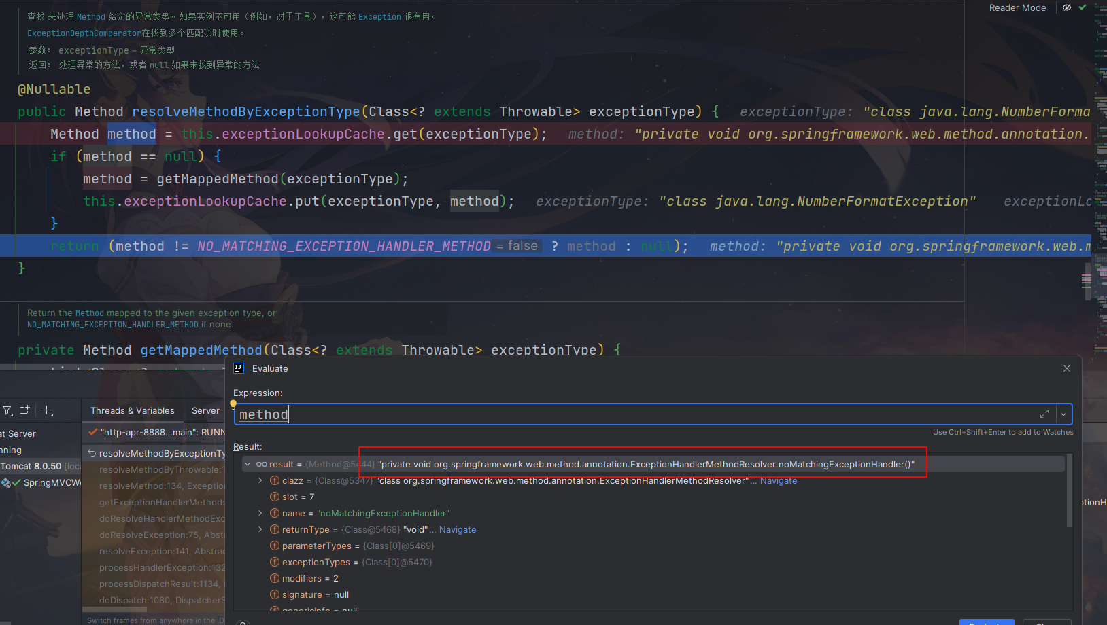
Task: Click the artifact deployment icon beside SpringMVCWeb
Action: pyautogui.click(x=5, y=482)
